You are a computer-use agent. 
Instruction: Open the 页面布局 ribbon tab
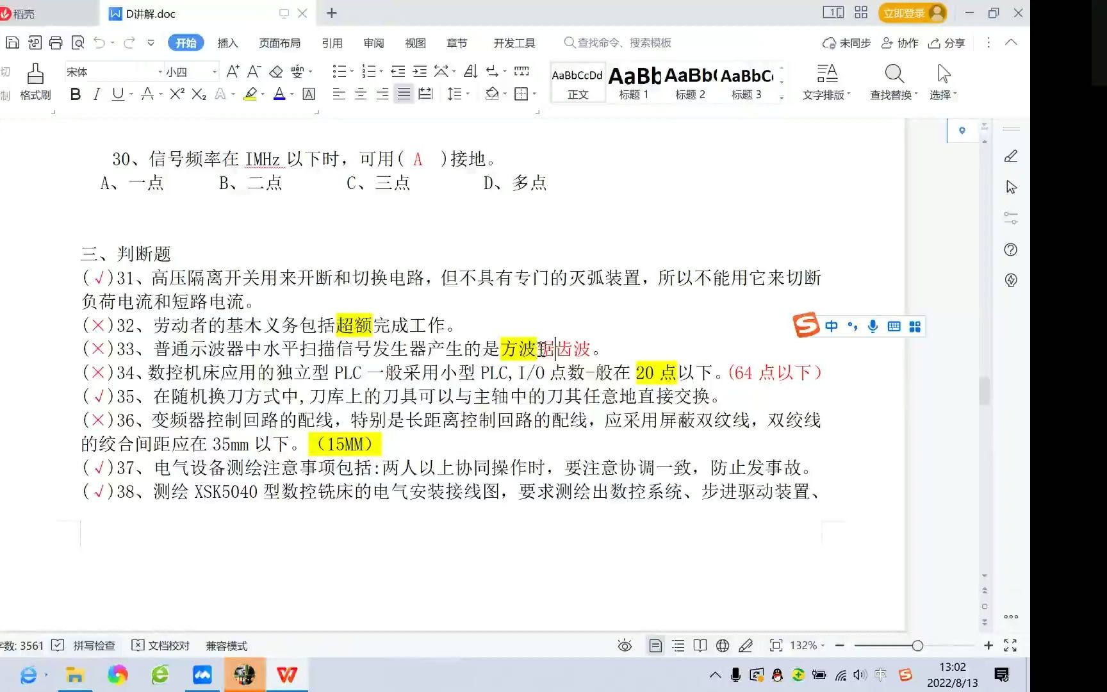[x=279, y=43]
